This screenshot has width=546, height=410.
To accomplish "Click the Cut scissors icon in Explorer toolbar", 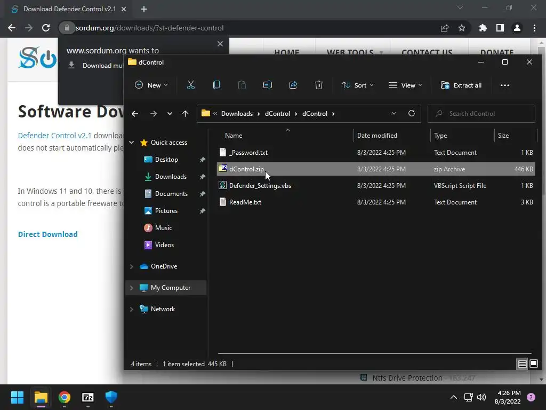I will pyautogui.click(x=190, y=85).
